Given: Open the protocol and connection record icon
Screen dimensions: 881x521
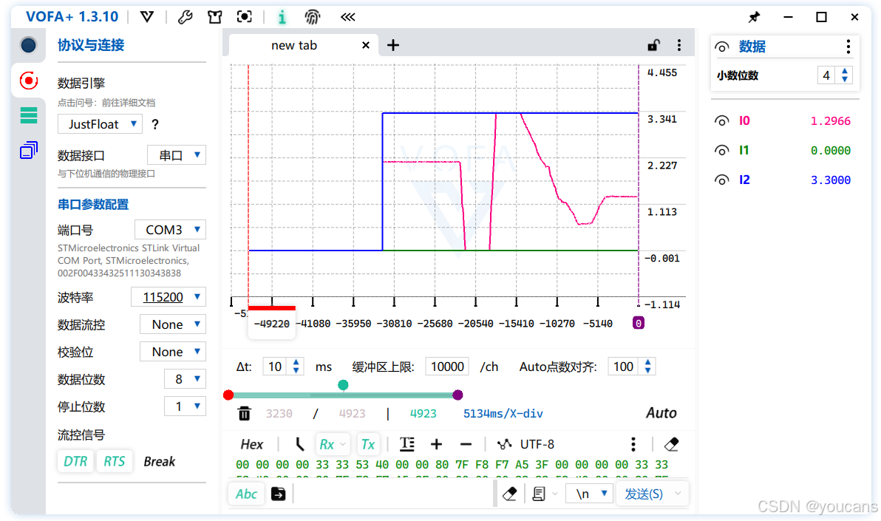Looking at the screenshot, I should [29, 81].
